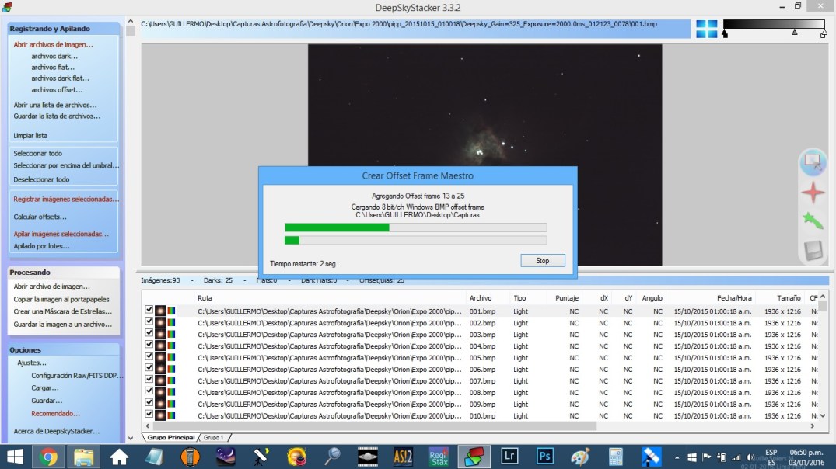Click the blue four-pane grid icon
Image resolution: width=836 pixels, height=469 pixels.
point(706,29)
